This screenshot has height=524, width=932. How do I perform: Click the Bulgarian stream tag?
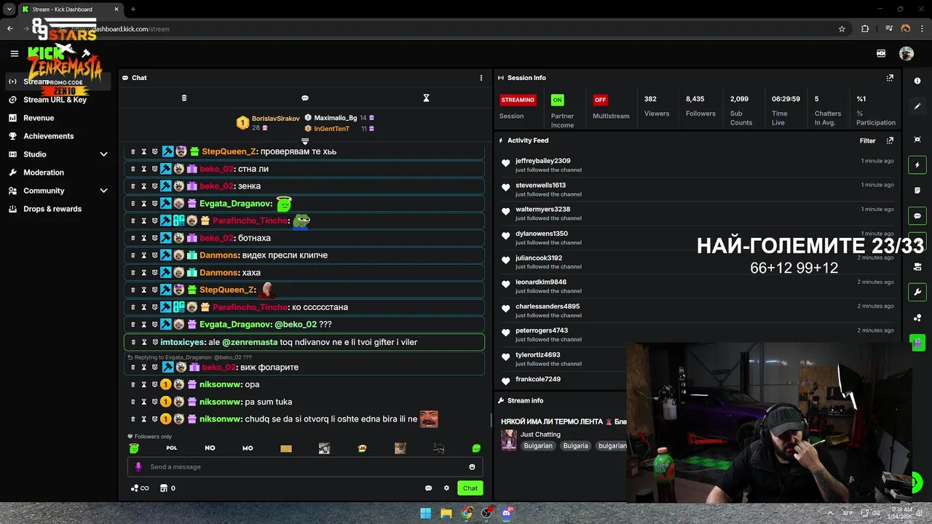(538, 445)
